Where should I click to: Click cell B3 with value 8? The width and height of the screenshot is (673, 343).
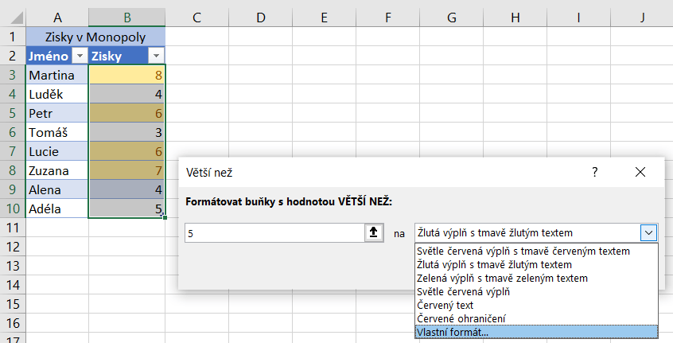click(x=127, y=75)
